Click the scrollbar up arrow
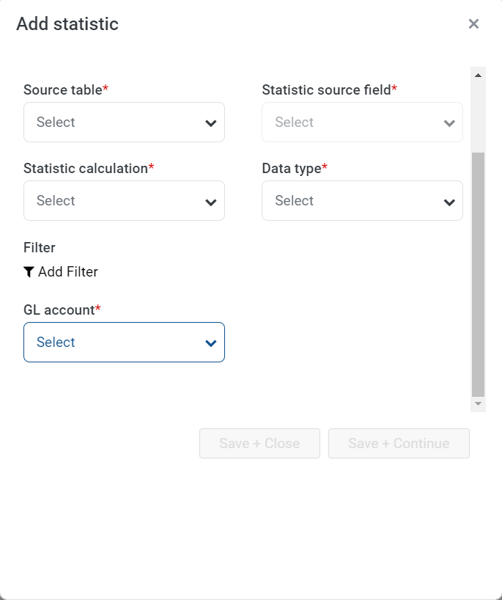Viewport: 502px width, 600px height. click(x=478, y=75)
